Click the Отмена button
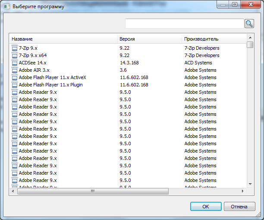Screen dimensions: 264x220 pyautogui.click(x=239, y=207)
